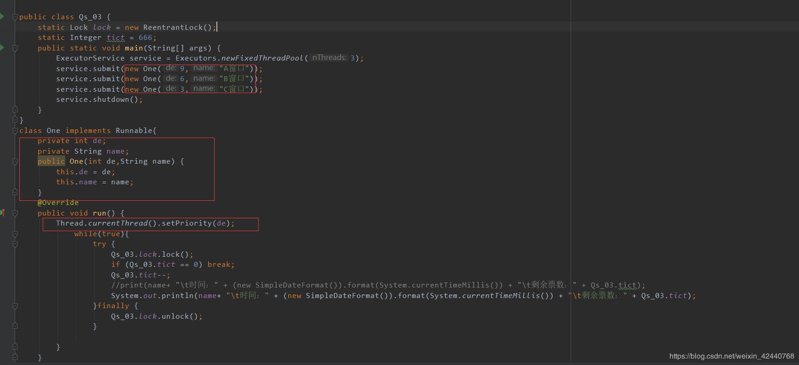Click the highlighted "public" constructor modifier
Image resolution: width=799 pixels, height=365 pixels.
coord(51,161)
